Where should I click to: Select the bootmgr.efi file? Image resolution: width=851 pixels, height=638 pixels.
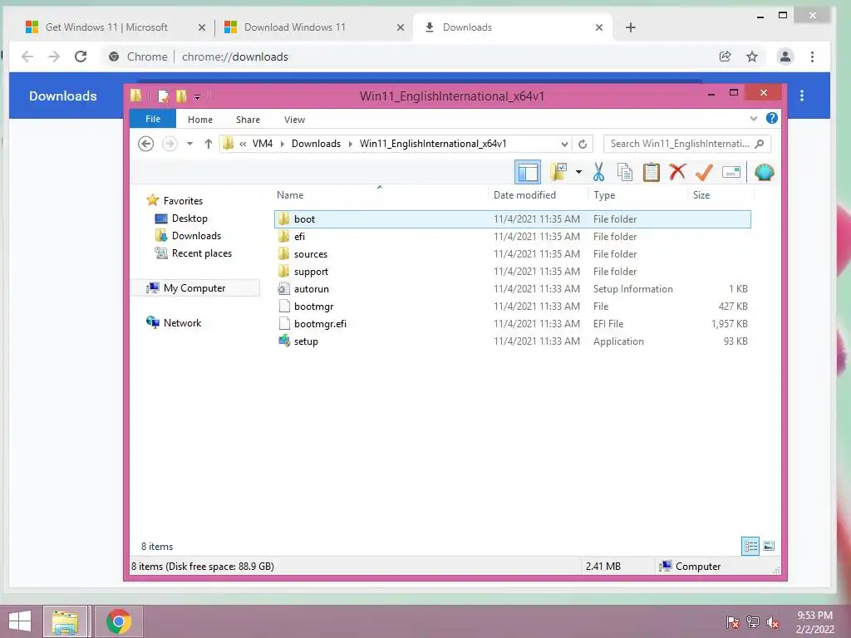[x=512, y=323]
